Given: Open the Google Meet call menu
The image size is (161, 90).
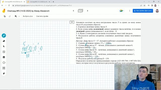Looking at the screenshot, I should click(122, 11).
